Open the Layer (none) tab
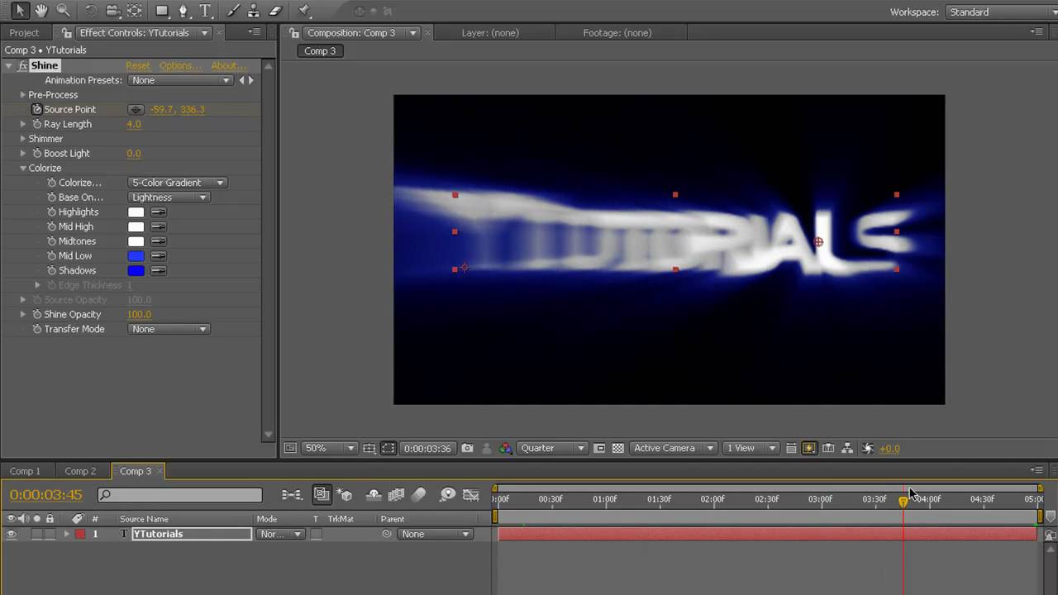Viewport: 1058px width, 595px height. (490, 33)
